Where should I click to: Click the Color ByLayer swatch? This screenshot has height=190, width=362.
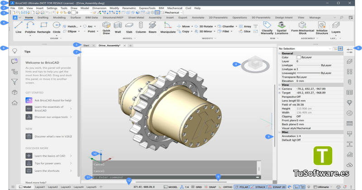pyautogui.click(x=299, y=57)
